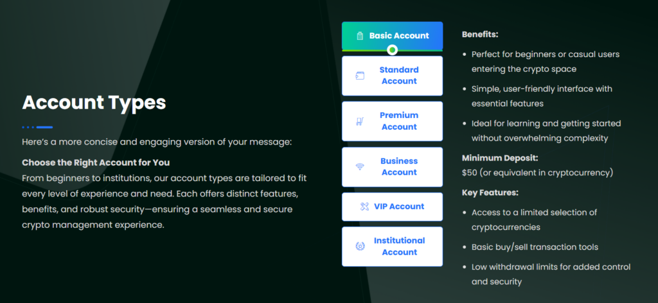Click the crossed tools icon on VIP Account
Image resolution: width=658 pixels, height=303 pixels.
pos(365,207)
